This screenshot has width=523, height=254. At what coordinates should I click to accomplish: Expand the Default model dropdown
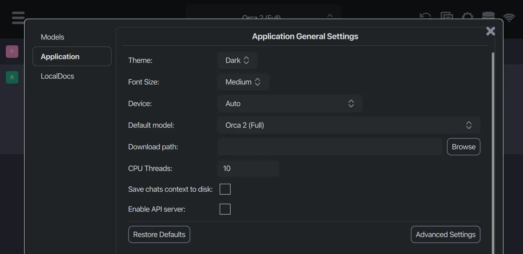[349, 125]
